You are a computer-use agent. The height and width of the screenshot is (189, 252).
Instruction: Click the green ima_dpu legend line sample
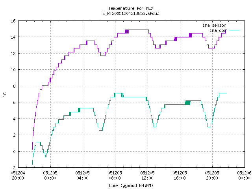click(x=234, y=30)
